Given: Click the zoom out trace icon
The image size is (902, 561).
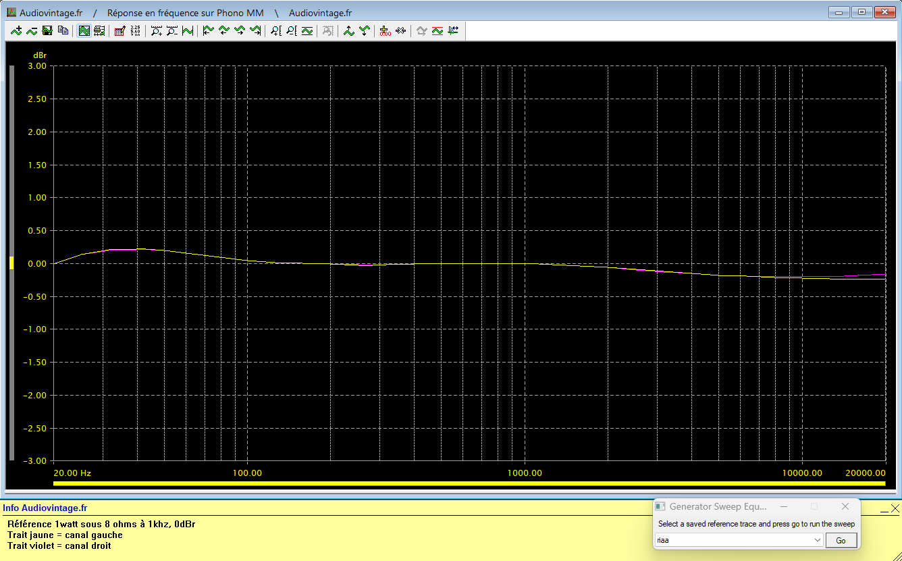Looking at the screenshot, I should [x=172, y=30].
